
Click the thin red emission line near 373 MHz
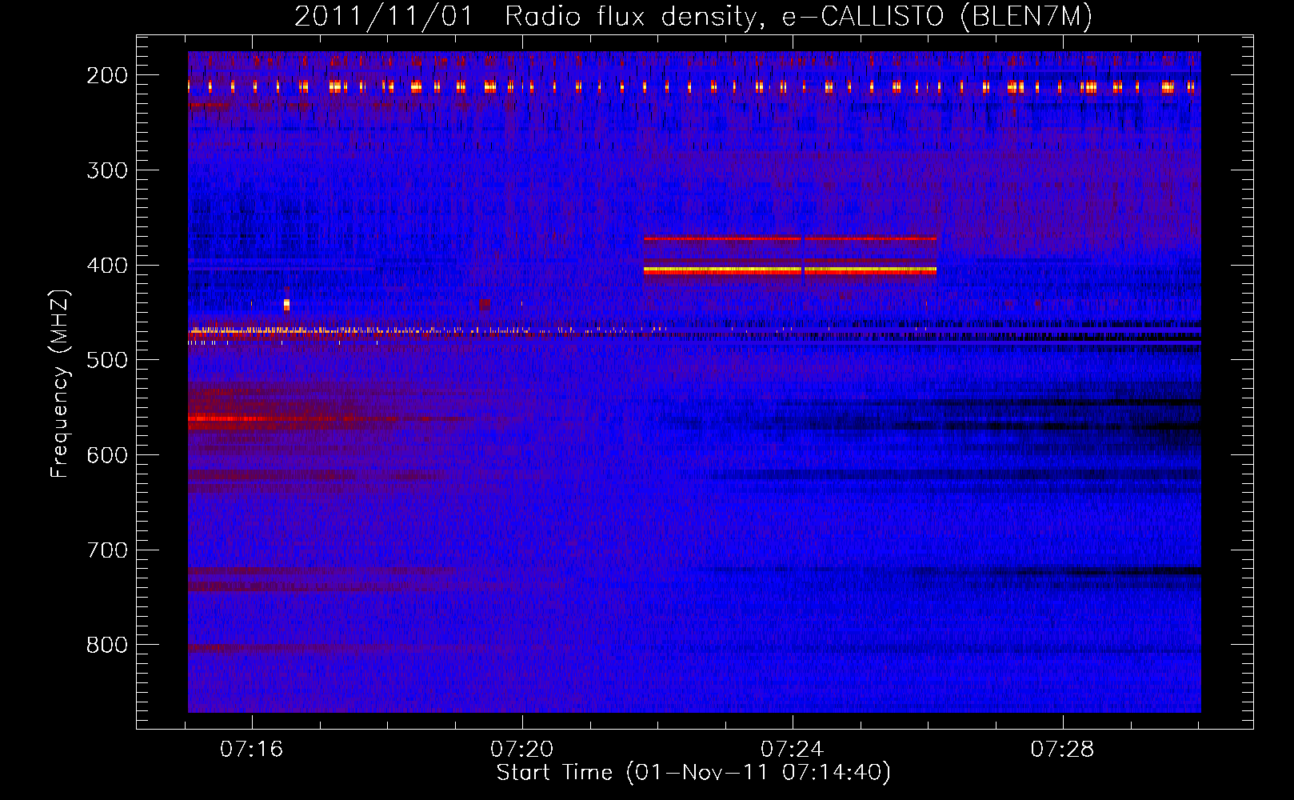tap(790, 238)
